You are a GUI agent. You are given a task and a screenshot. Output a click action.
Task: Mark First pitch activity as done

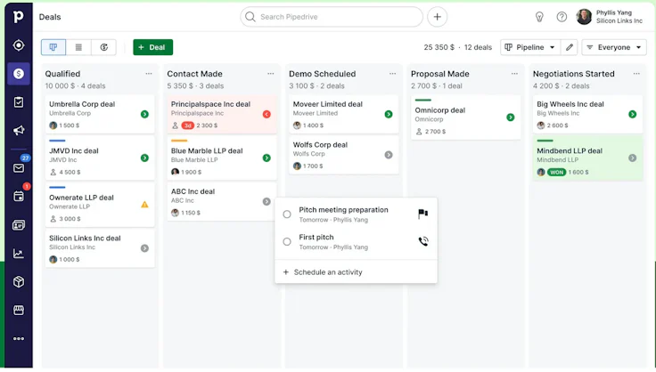click(287, 242)
